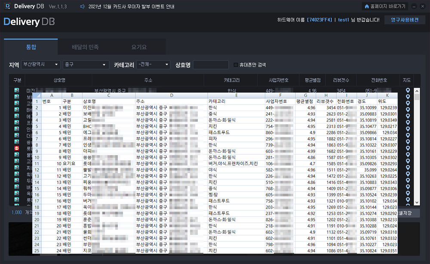Open the 카테고리 -전체- dropdown
This screenshot has height=264, width=430.
[x=154, y=64]
